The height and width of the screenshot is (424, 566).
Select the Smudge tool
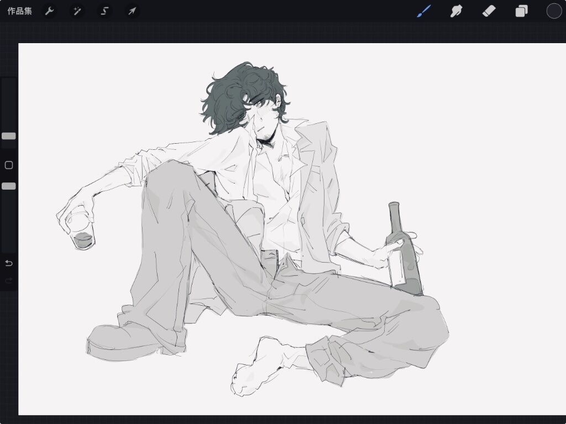pyautogui.click(x=456, y=11)
